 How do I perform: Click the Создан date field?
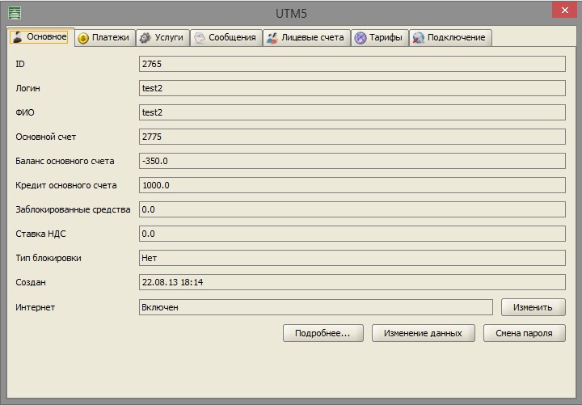tap(352, 282)
